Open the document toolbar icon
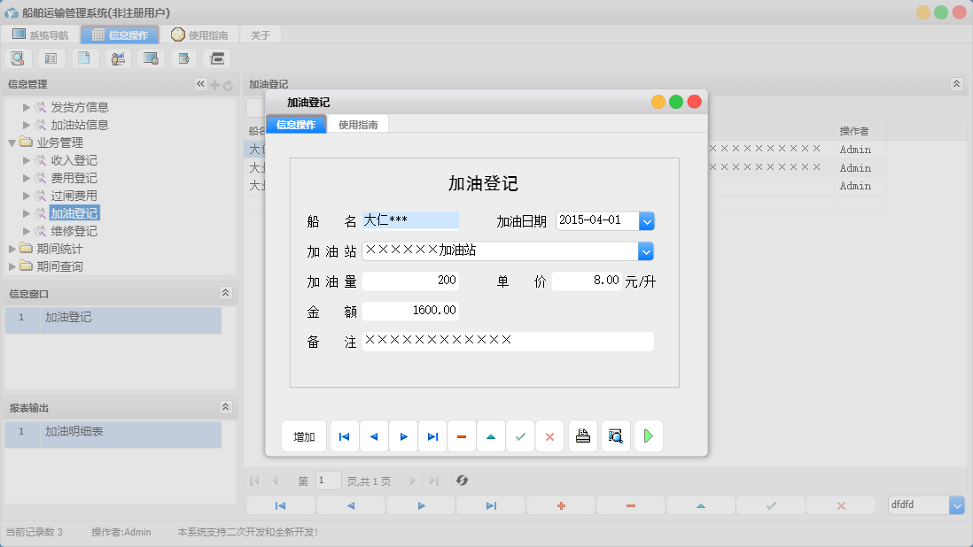The width and height of the screenshot is (973, 547). coord(84,58)
